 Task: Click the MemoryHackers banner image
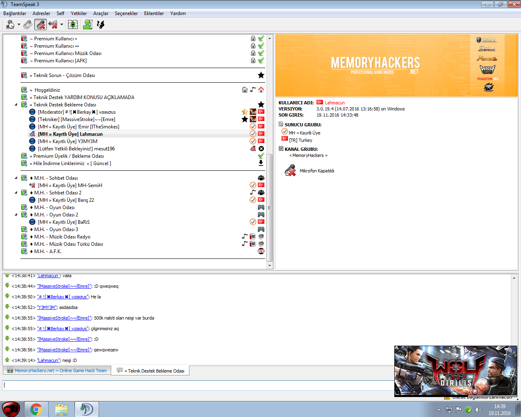pos(396,66)
